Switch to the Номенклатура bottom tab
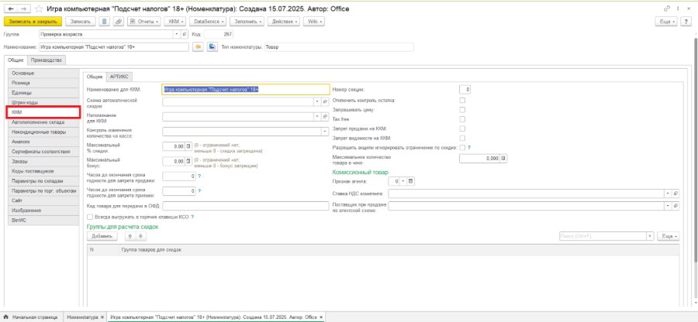The width and height of the screenshot is (698, 322). click(x=82, y=317)
